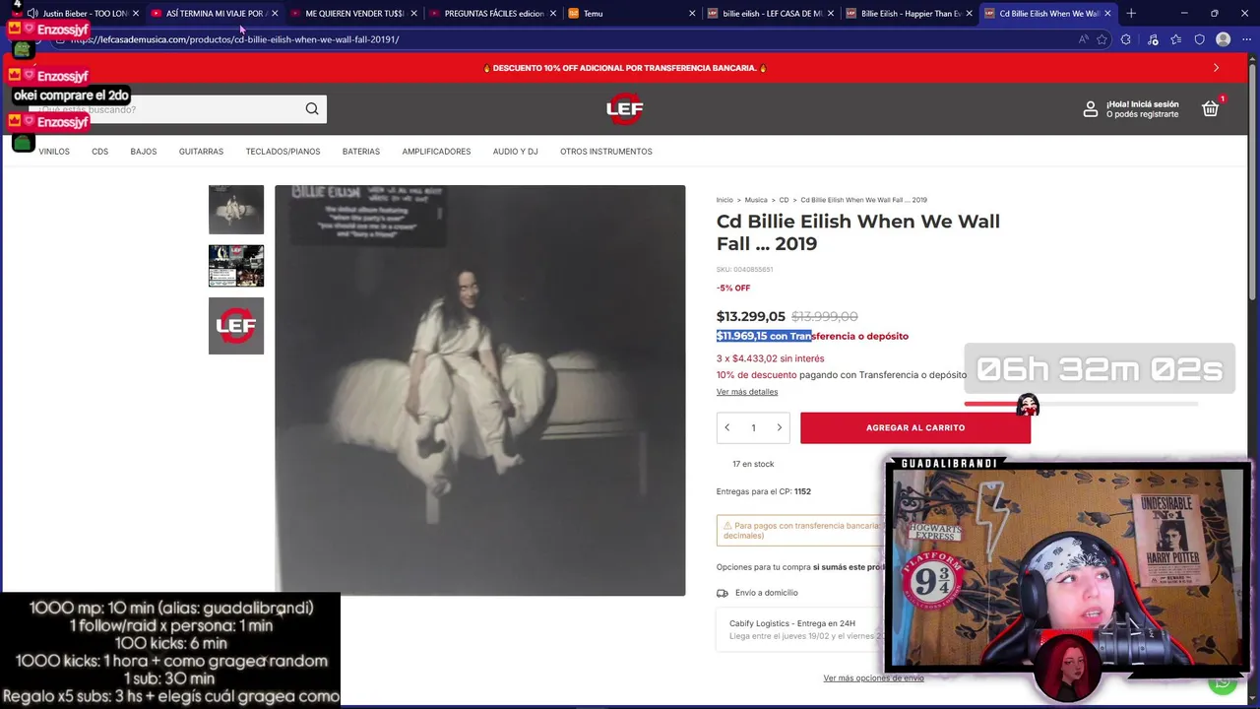Select the LEF logo thumbnail

point(236,326)
